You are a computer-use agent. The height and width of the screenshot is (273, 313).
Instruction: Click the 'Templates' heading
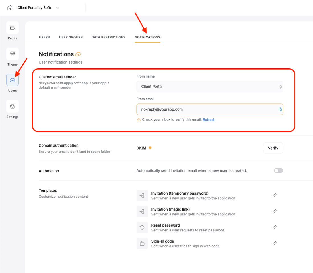click(x=48, y=190)
